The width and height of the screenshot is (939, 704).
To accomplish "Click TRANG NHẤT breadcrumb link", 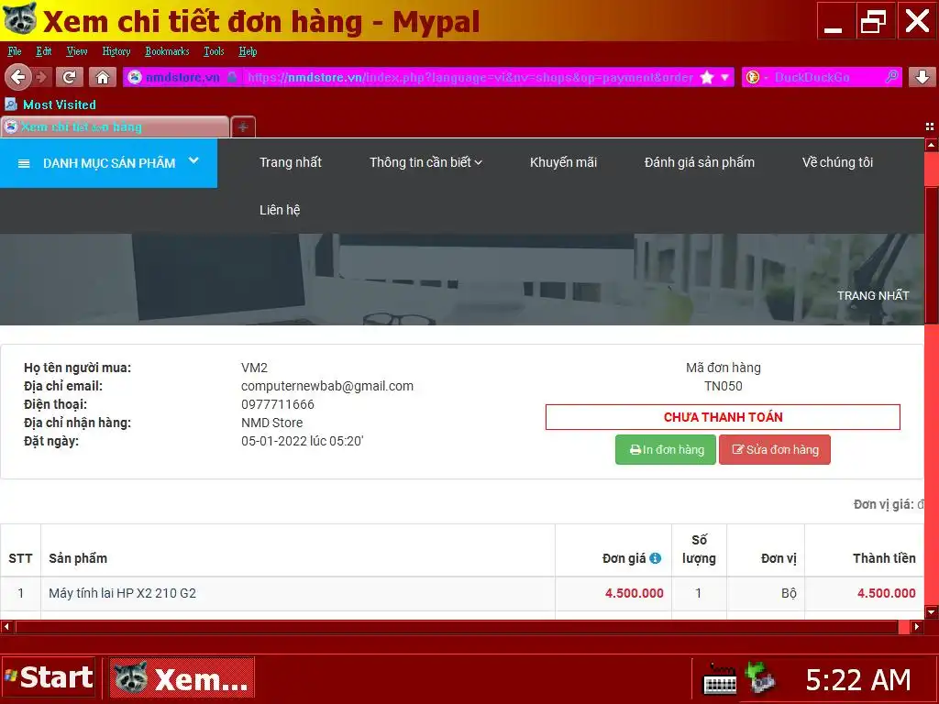I will click(873, 296).
